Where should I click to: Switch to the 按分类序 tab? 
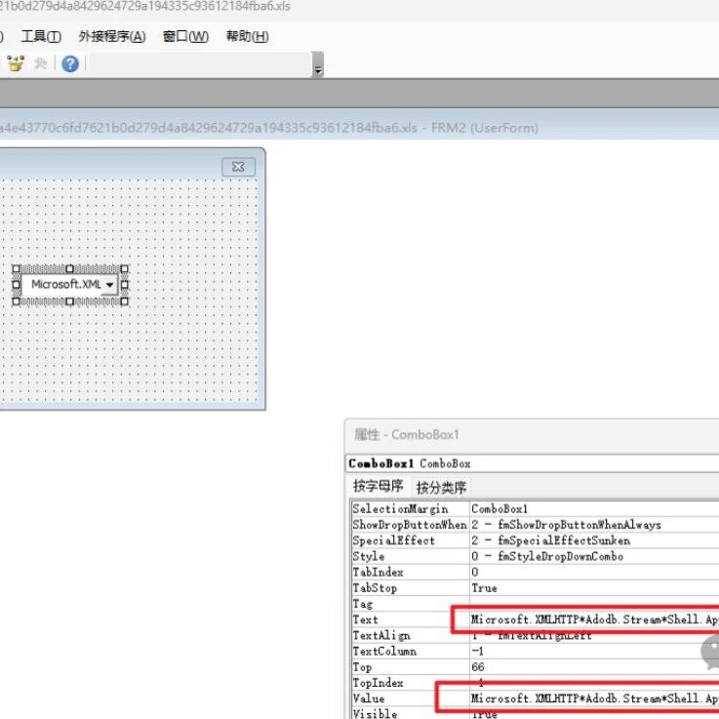pyautogui.click(x=441, y=487)
